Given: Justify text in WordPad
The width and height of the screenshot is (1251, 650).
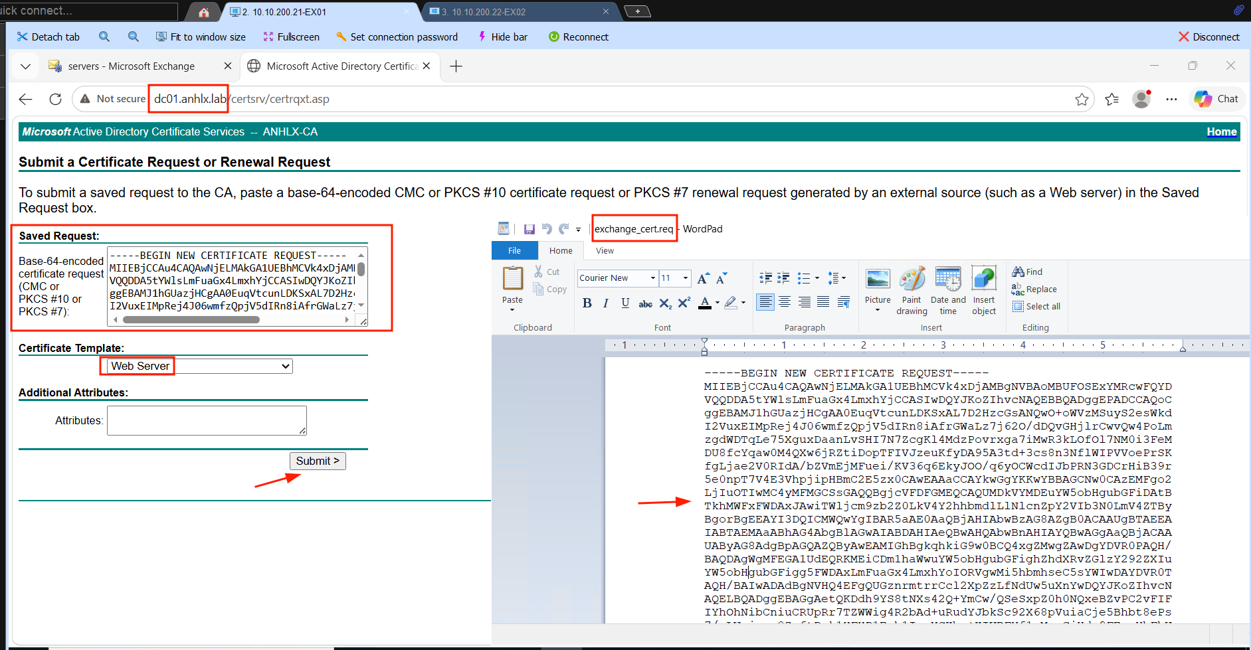Looking at the screenshot, I should [x=823, y=302].
